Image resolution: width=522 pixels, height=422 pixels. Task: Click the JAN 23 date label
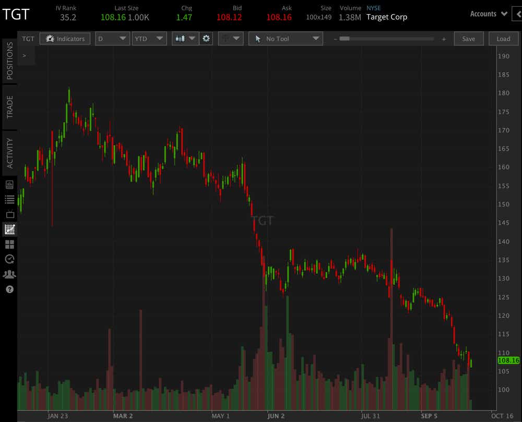point(57,416)
